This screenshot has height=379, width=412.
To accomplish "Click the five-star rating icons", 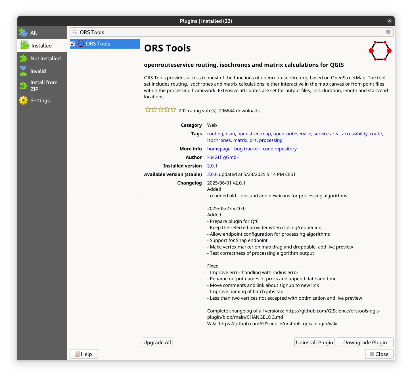I will coord(160,110).
